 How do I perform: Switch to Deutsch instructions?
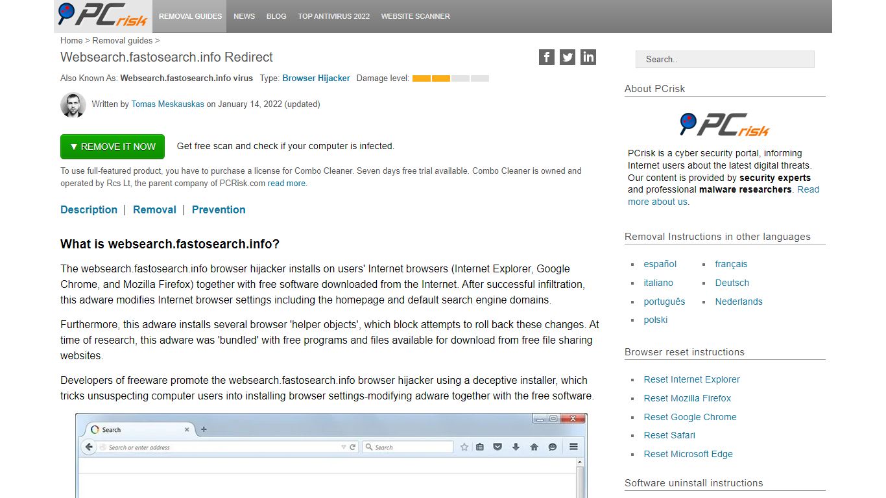[732, 283]
